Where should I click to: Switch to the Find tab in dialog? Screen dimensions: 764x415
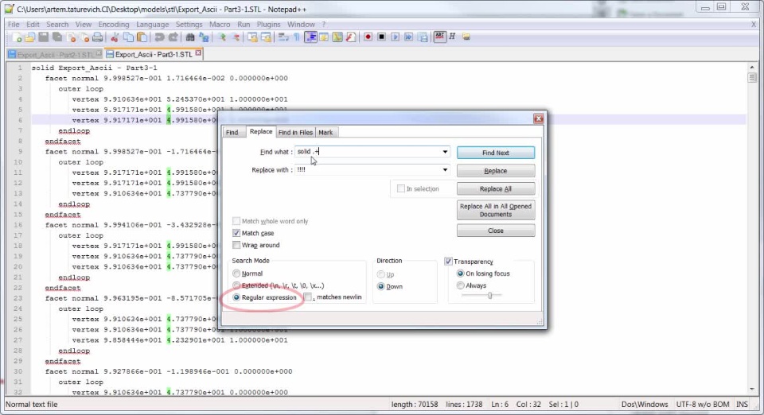[x=232, y=132]
